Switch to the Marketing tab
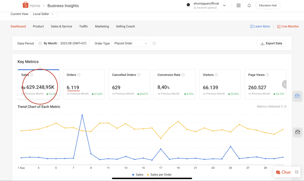 coord(102,26)
